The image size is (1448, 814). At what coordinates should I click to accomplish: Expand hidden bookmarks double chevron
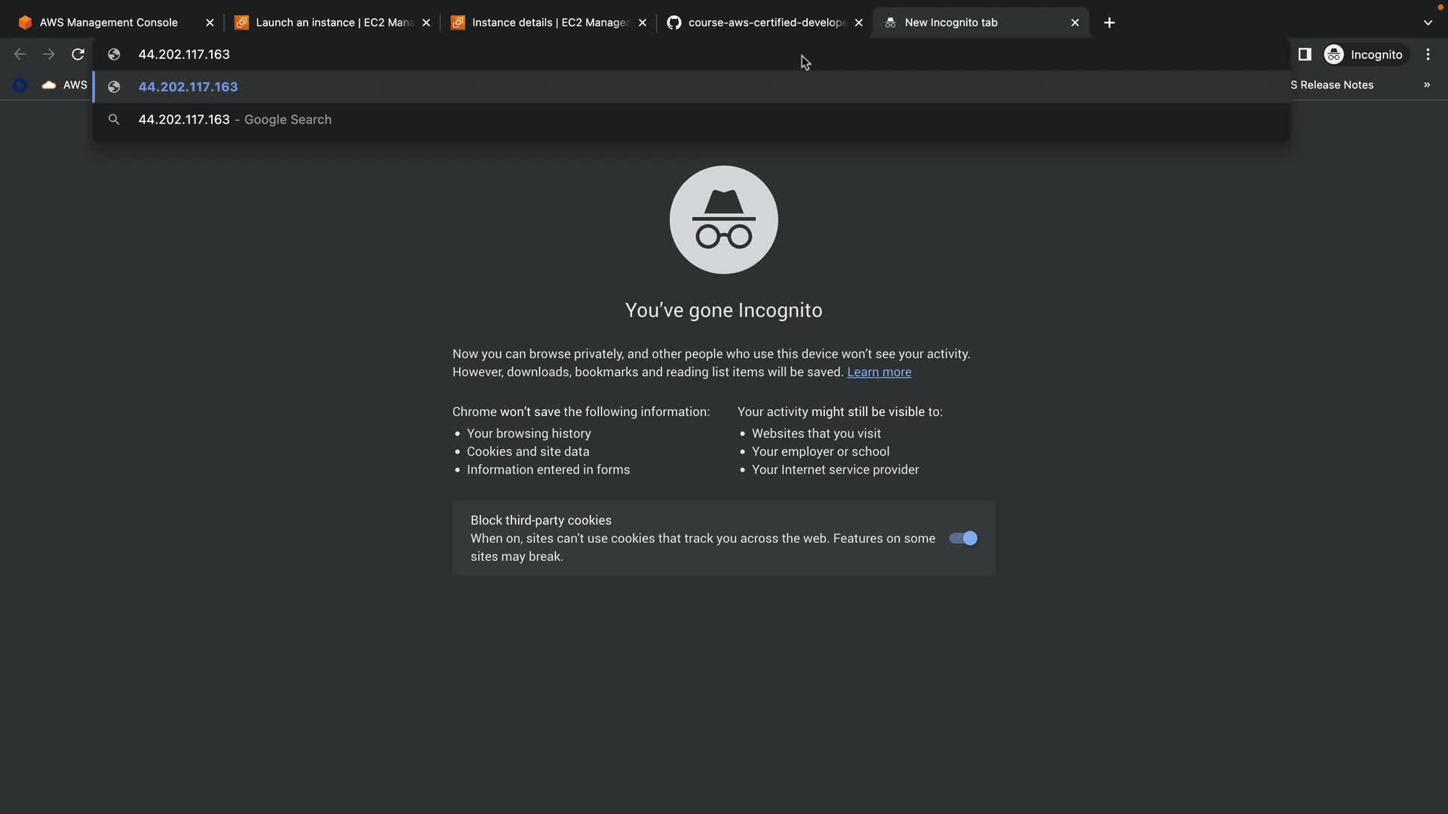[x=1426, y=85]
